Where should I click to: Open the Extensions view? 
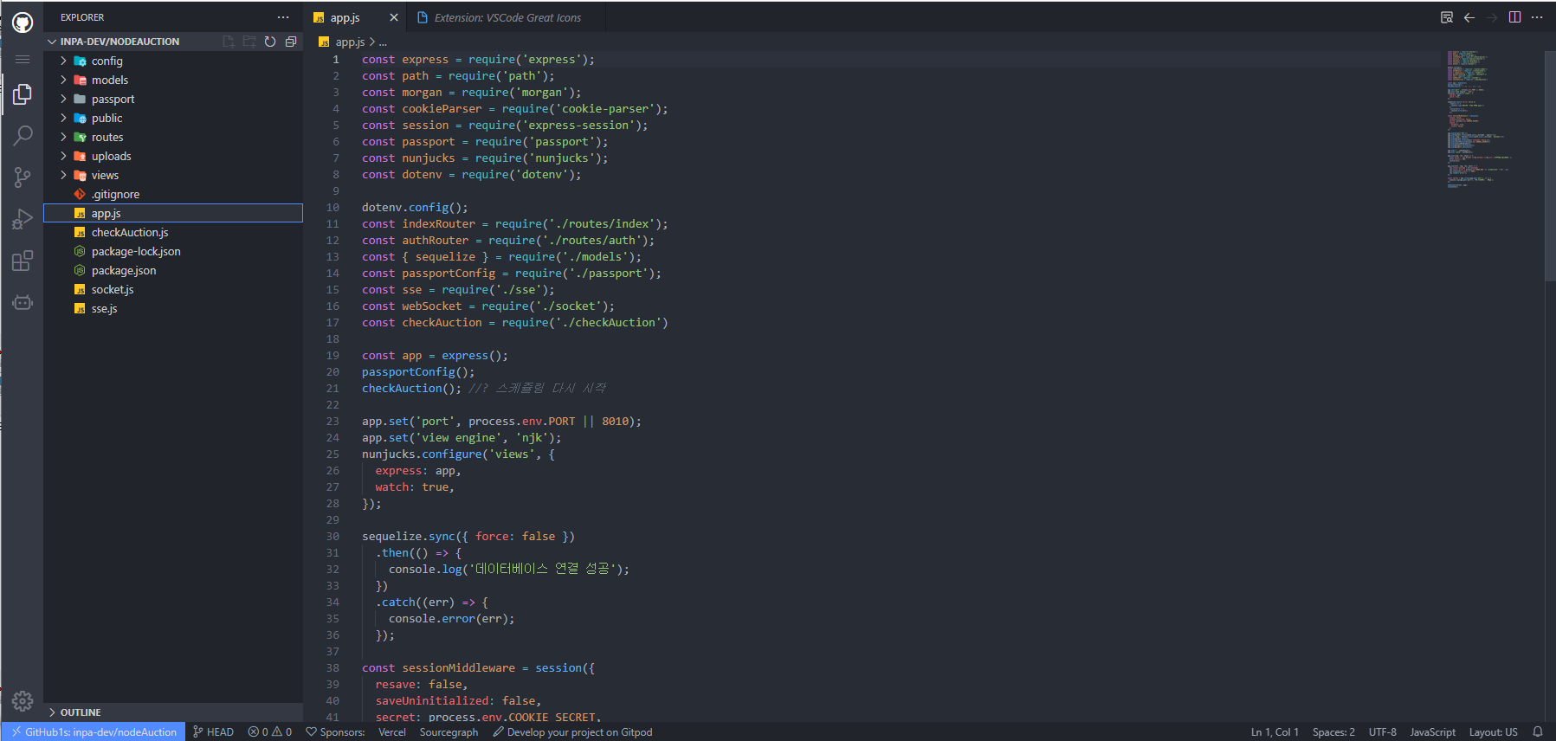(23, 261)
